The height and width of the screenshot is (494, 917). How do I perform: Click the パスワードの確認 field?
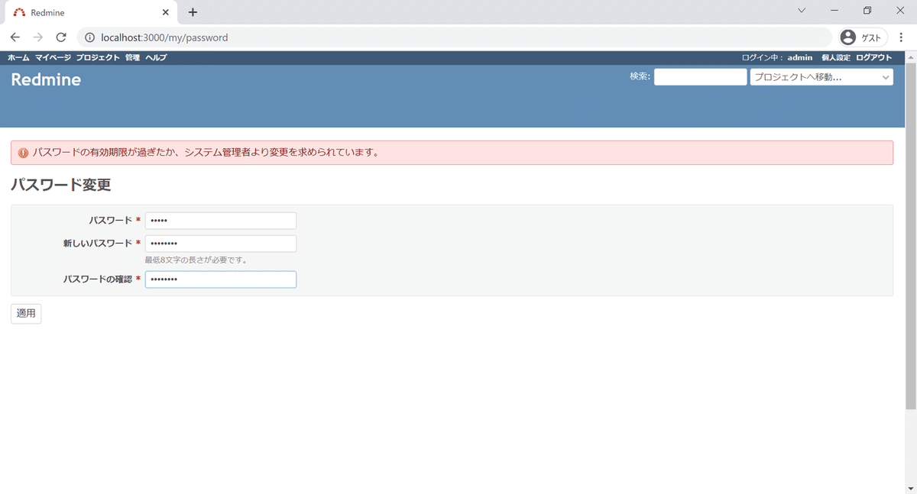(221, 279)
